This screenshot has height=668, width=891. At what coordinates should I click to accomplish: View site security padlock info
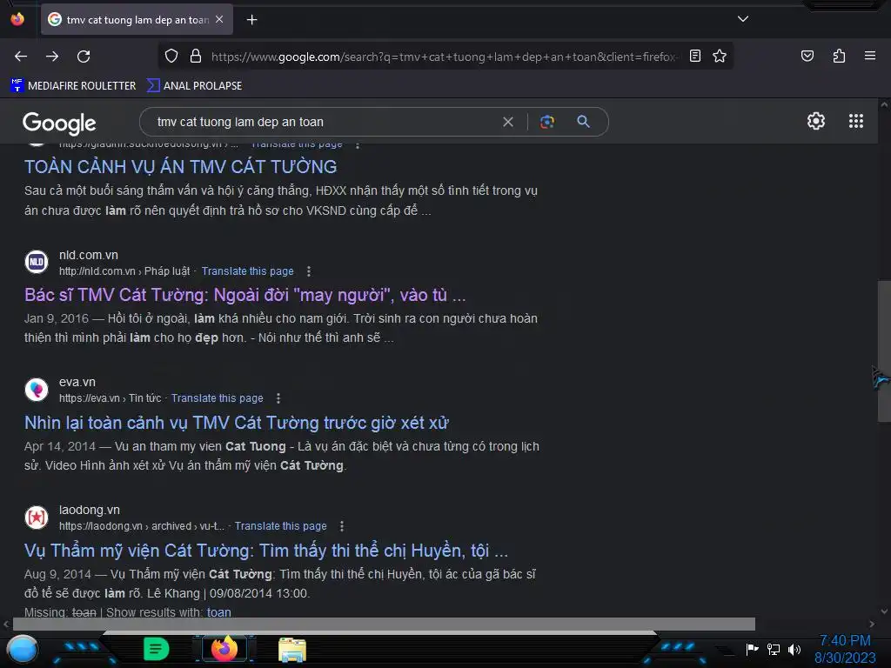[196, 56]
